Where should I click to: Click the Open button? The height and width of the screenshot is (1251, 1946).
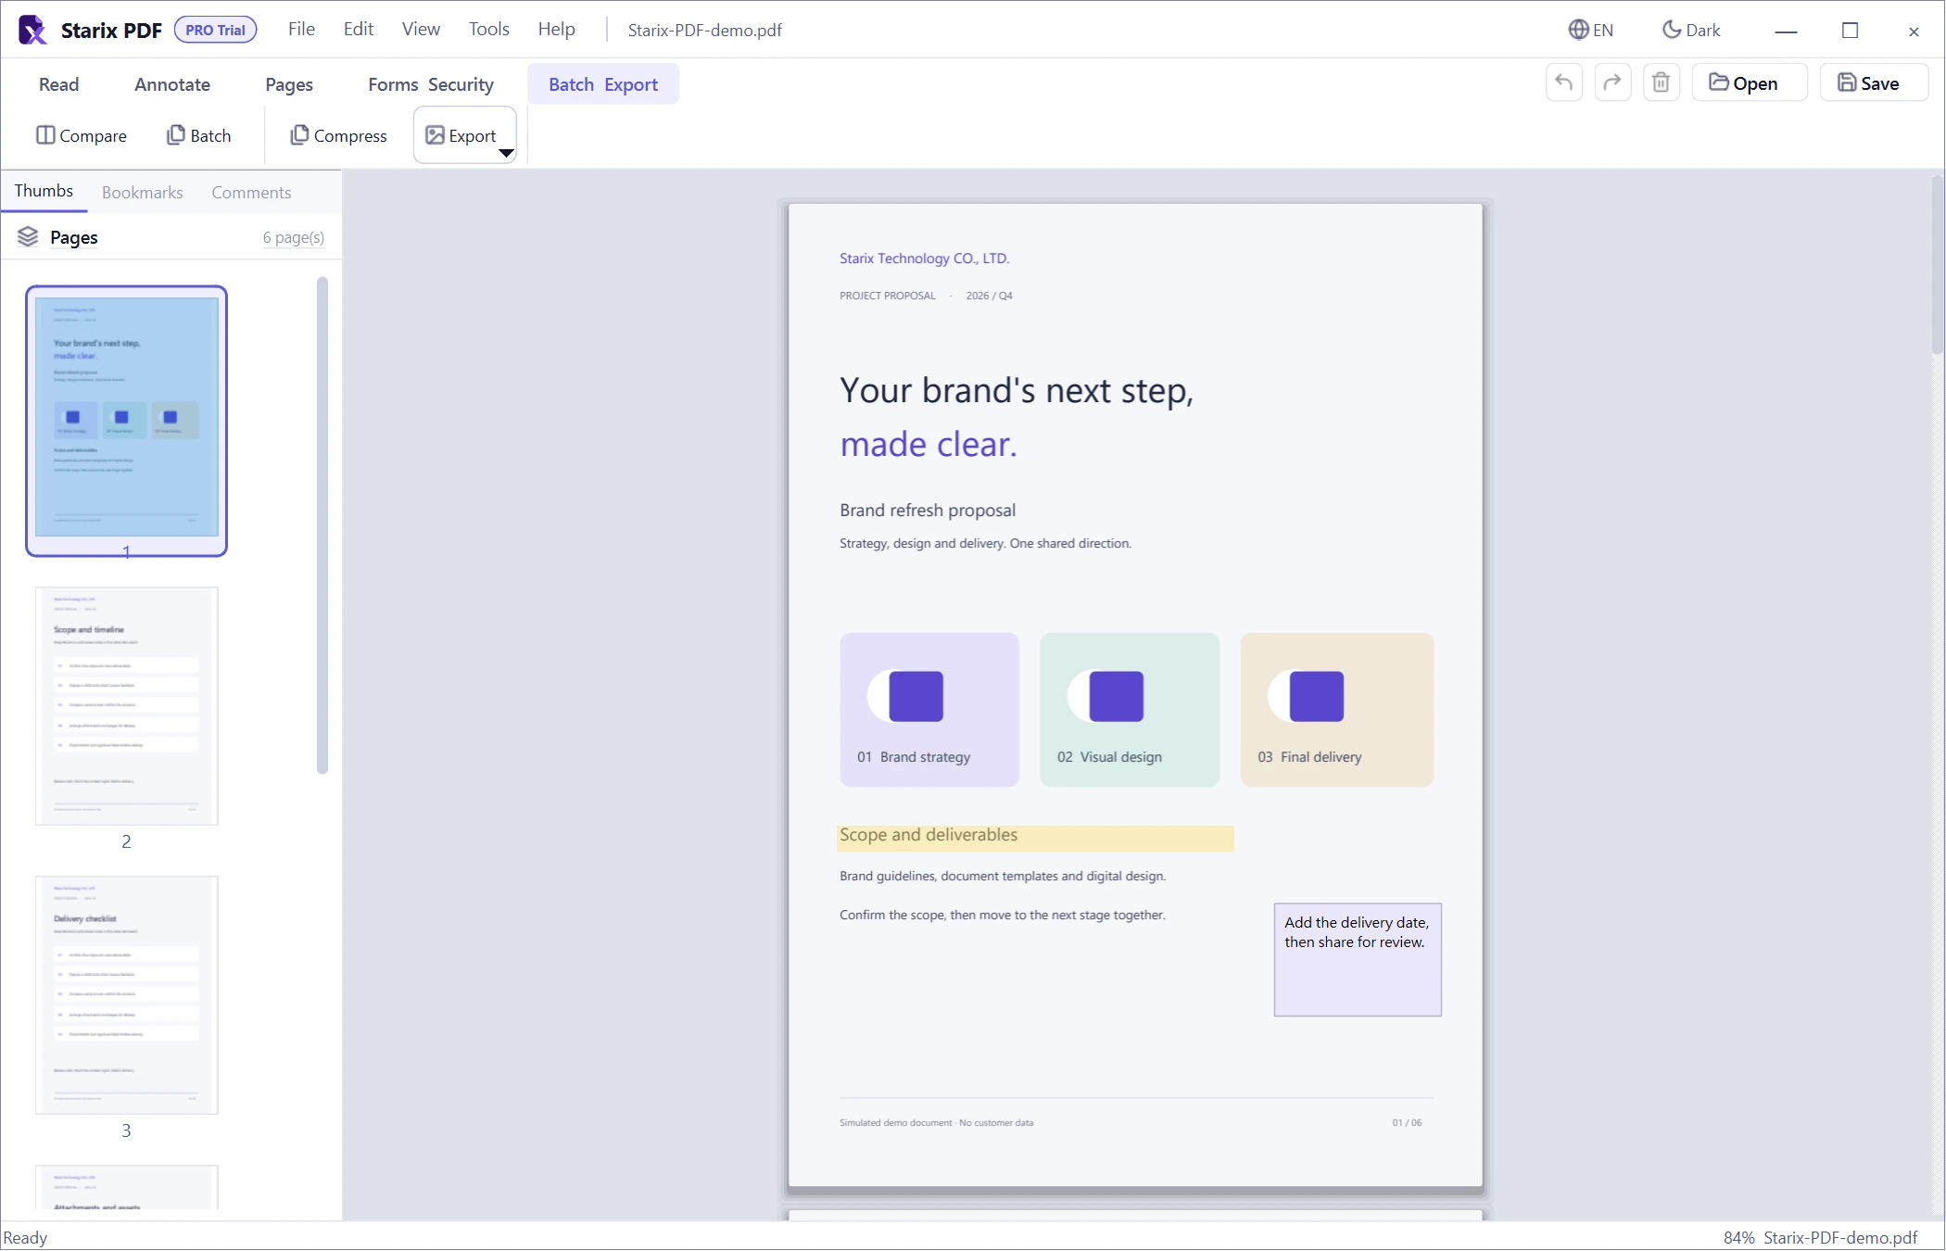(x=1750, y=83)
